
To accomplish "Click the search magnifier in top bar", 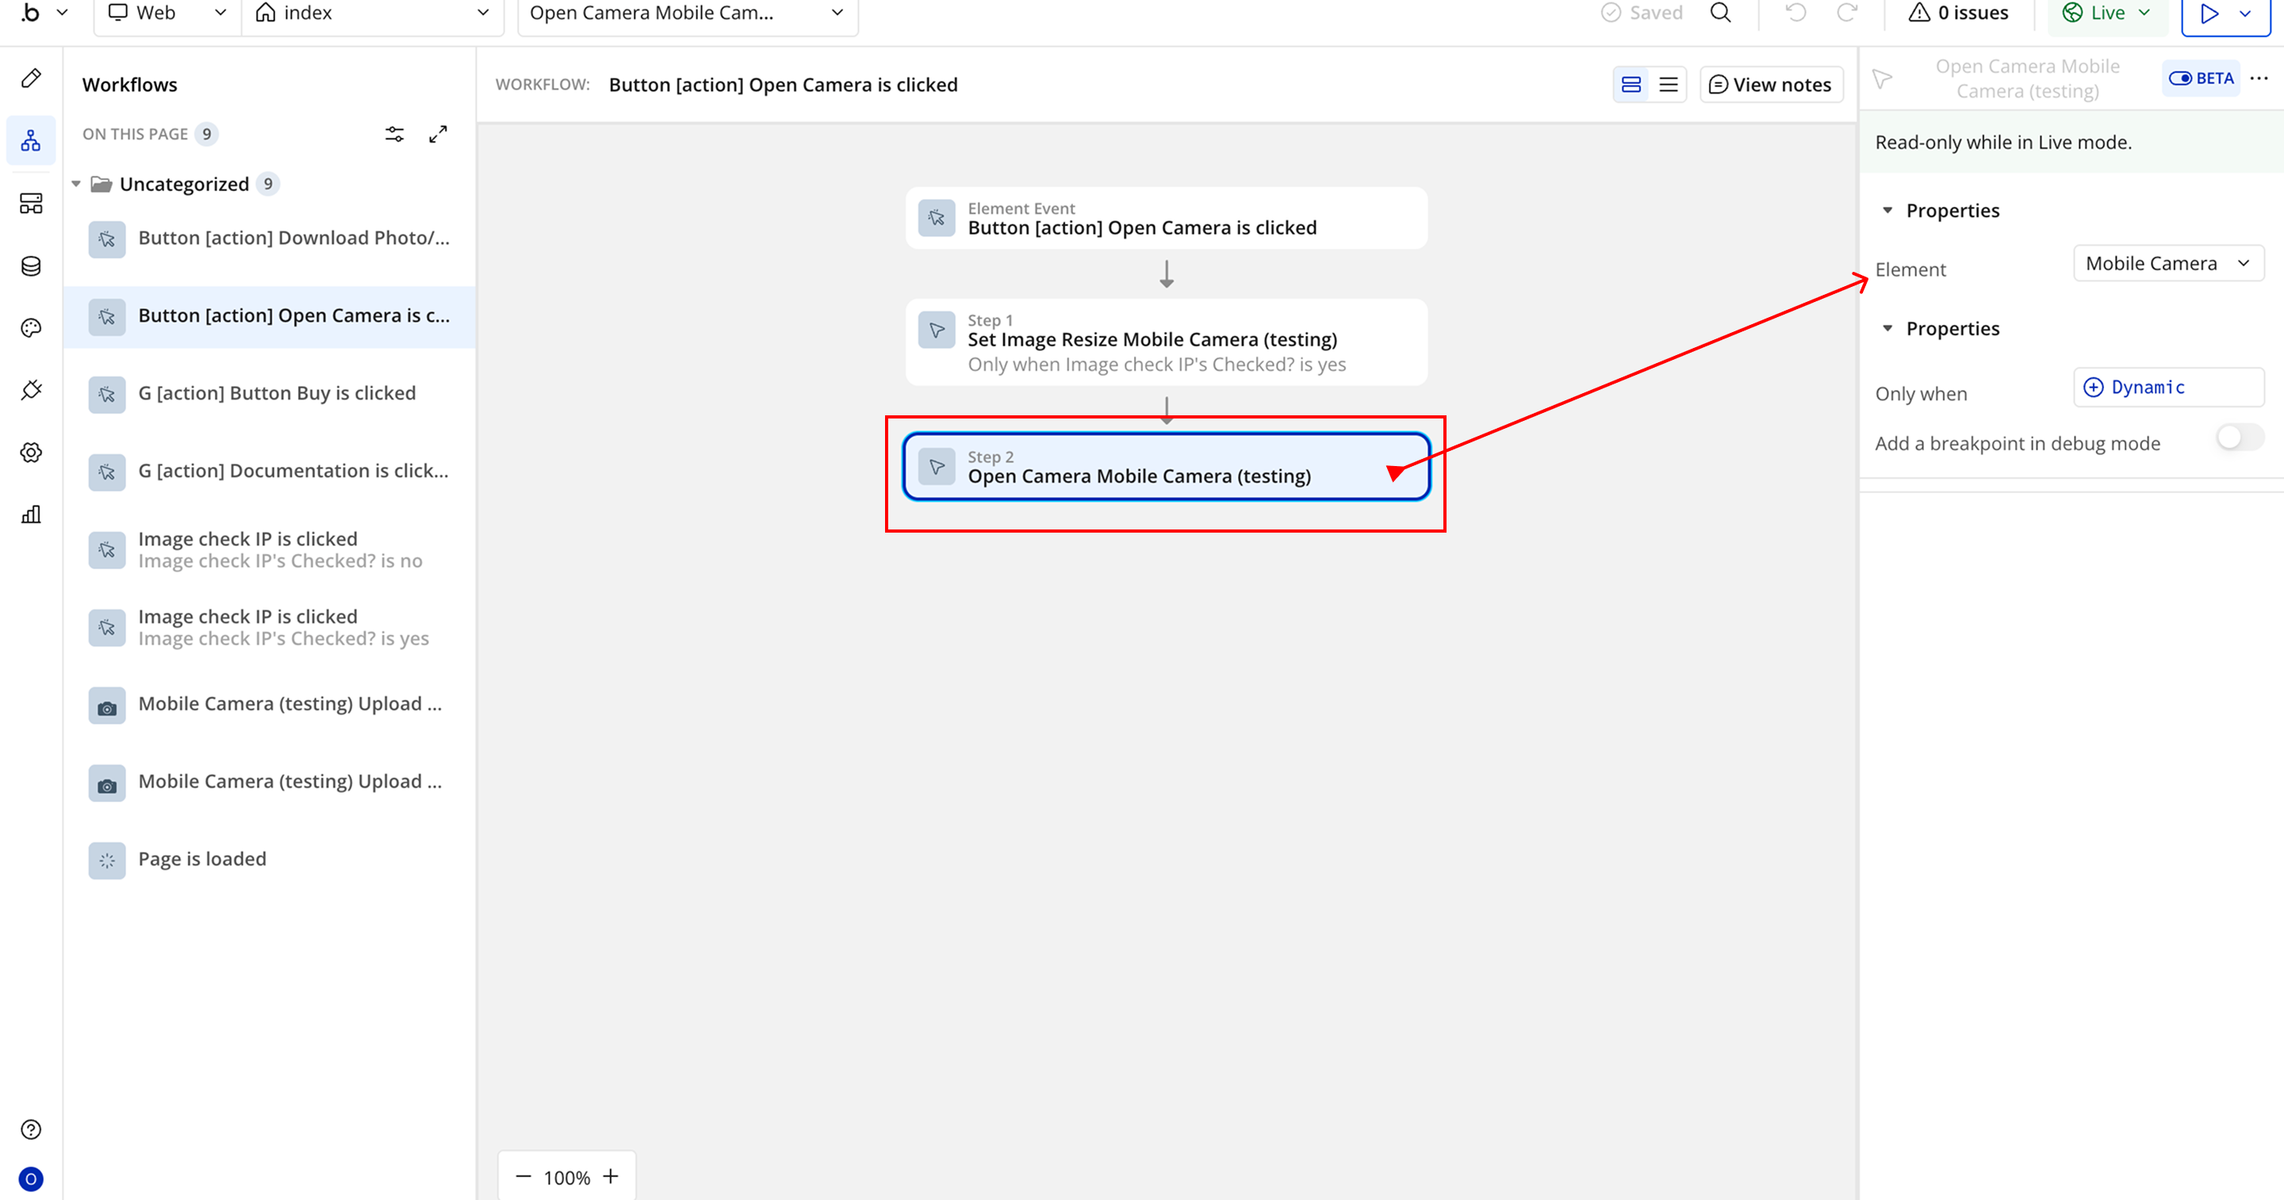I will 1720,13.
